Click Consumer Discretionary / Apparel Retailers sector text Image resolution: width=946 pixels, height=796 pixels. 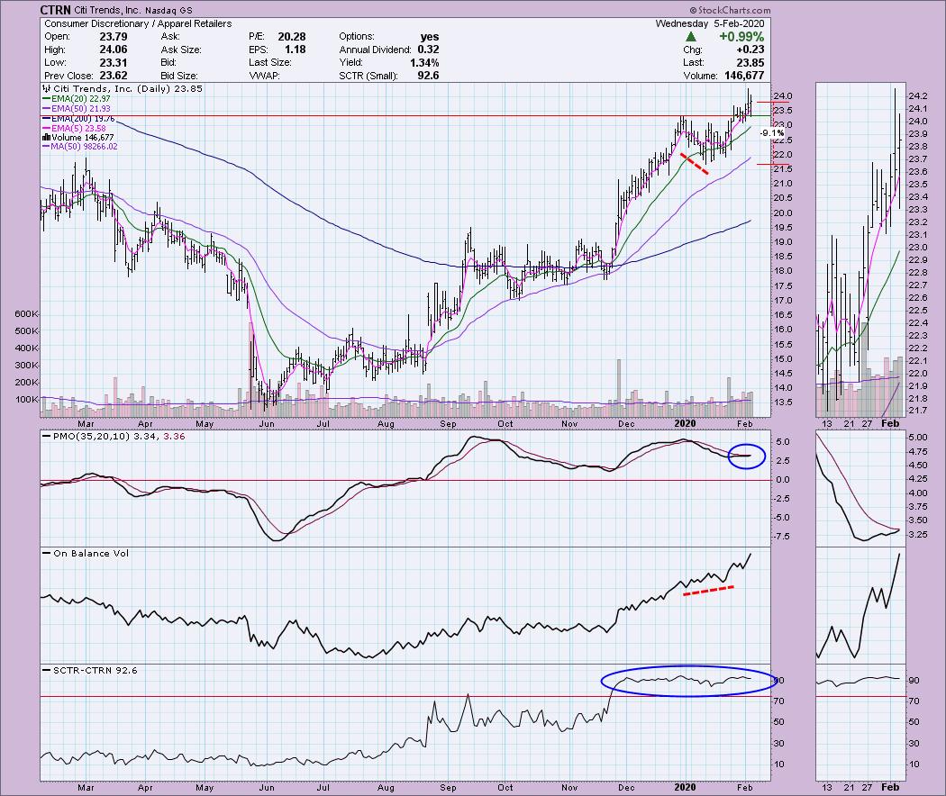tap(138, 23)
